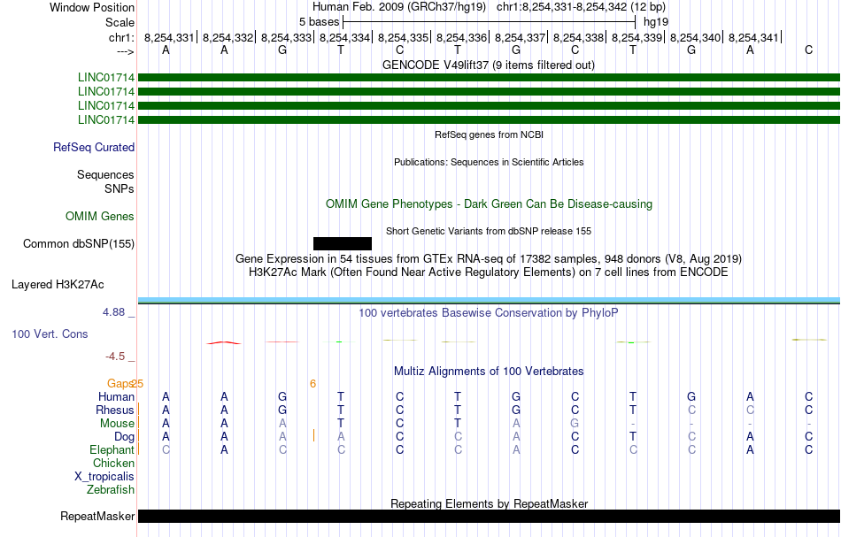Image resolution: width=841 pixels, height=537 pixels.
Task: Click the H3K27Ac Mark track title
Action: [x=489, y=272]
